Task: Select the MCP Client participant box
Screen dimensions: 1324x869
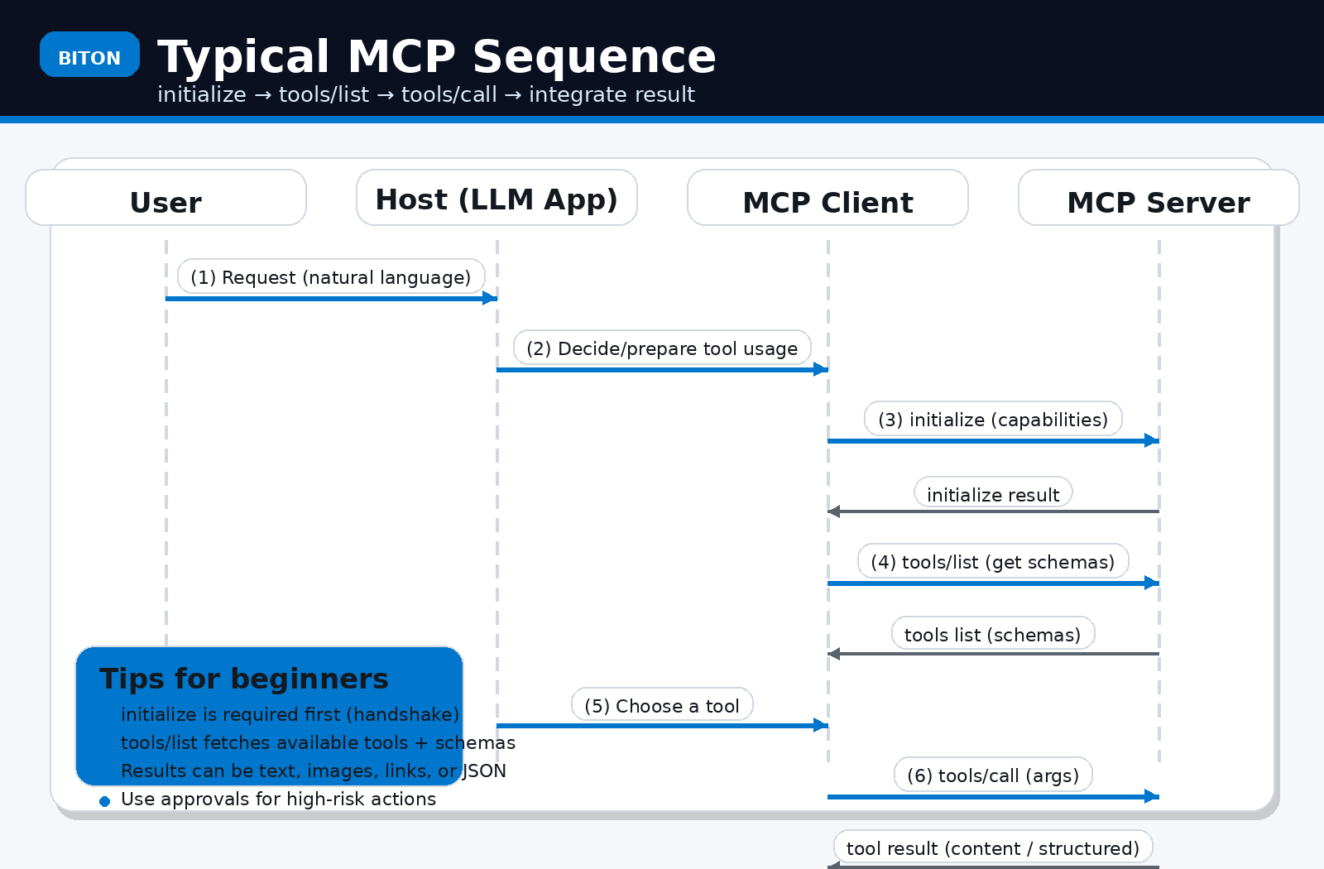Action: pyautogui.click(x=827, y=199)
